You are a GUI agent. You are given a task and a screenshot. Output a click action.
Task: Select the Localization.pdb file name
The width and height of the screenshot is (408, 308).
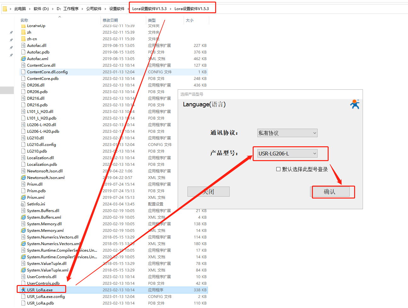tap(42, 165)
